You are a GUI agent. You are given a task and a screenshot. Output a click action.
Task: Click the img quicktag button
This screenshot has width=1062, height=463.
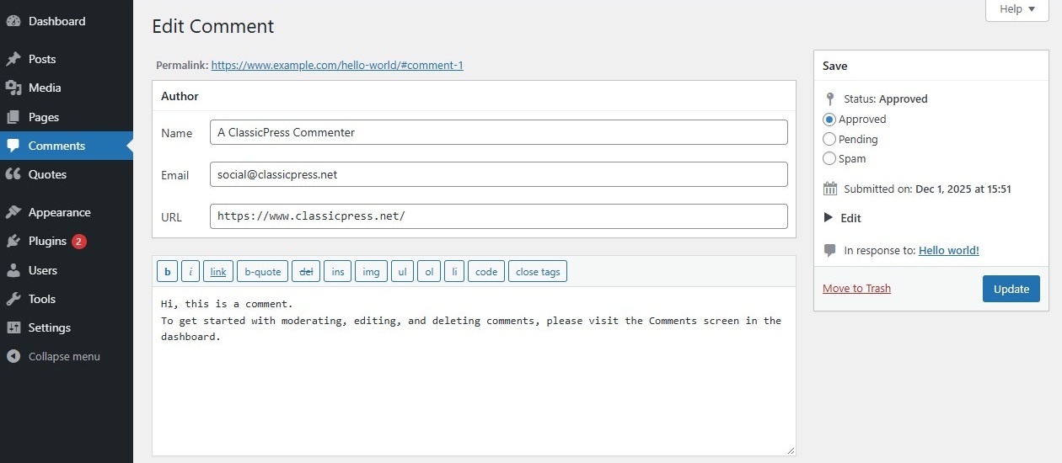pos(372,271)
